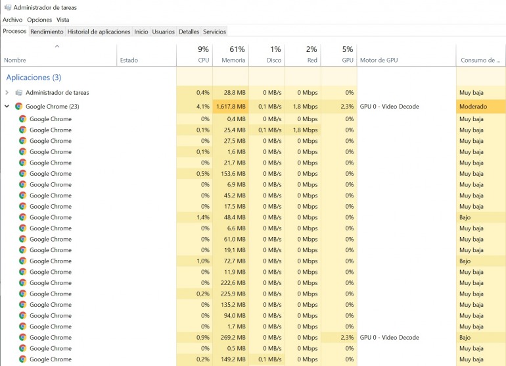Click the Estado column header
The image size is (506, 366).
(147, 55)
